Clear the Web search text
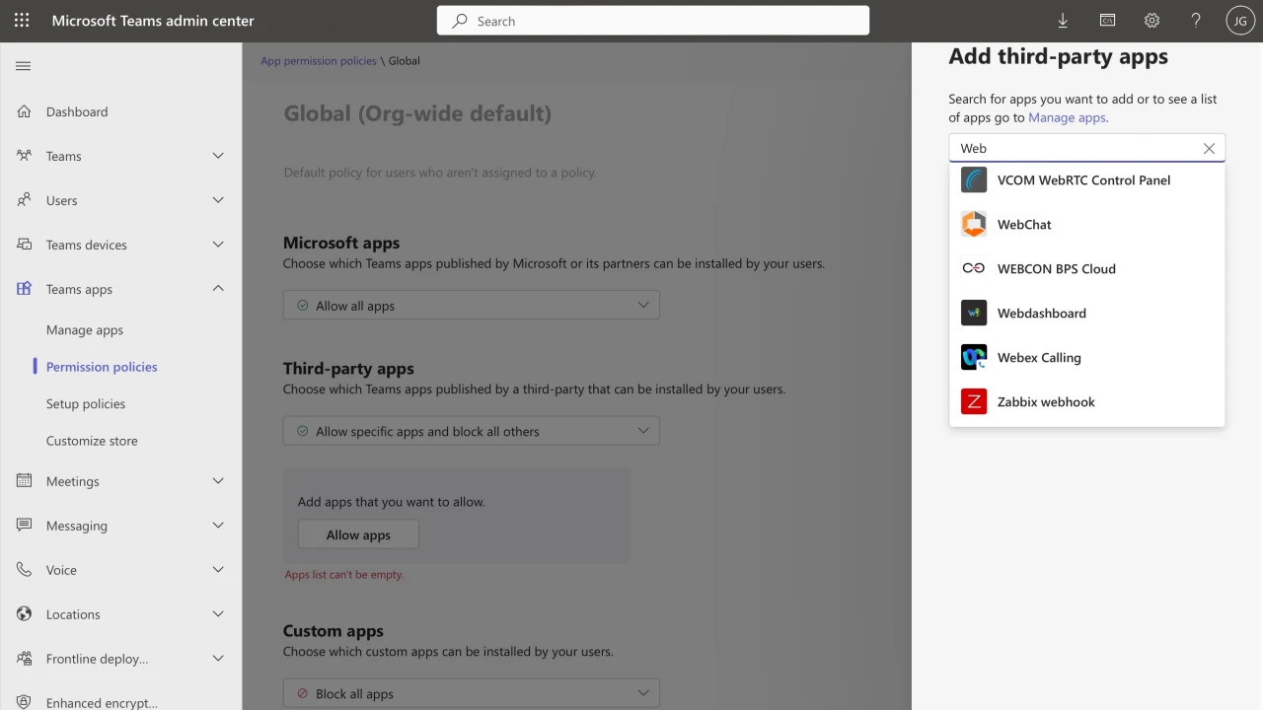 pyautogui.click(x=1209, y=148)
